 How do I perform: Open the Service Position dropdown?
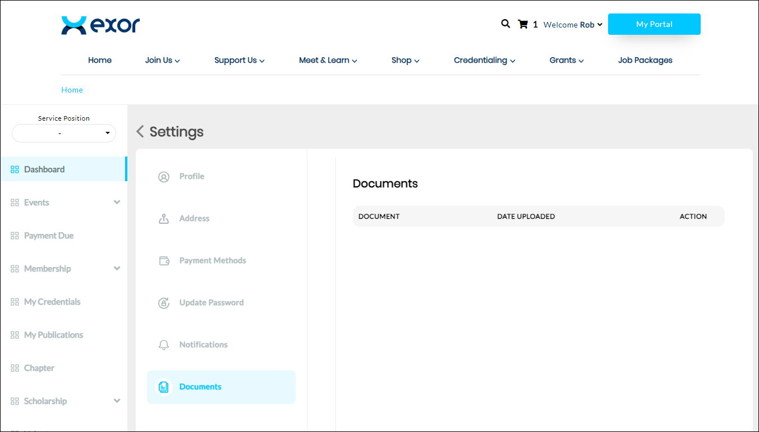point(64,134)
